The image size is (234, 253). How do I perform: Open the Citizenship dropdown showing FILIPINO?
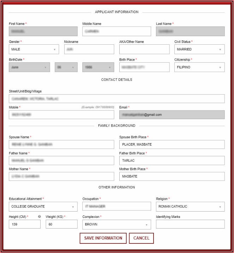199,67
